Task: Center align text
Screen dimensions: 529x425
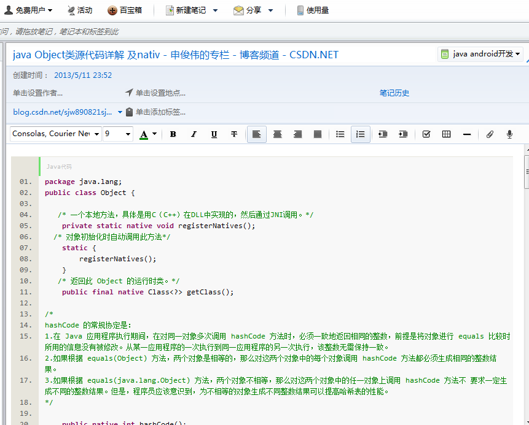Action: [x=277, y=134]
